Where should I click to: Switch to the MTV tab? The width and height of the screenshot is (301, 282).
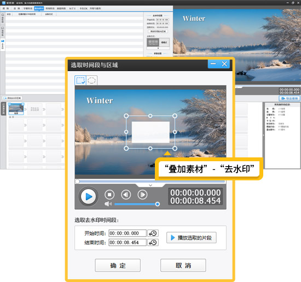72,8
